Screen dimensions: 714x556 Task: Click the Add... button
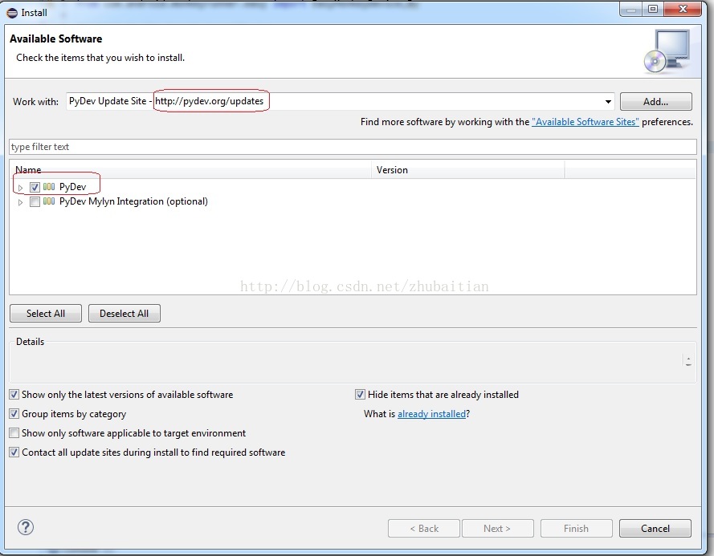655,101
